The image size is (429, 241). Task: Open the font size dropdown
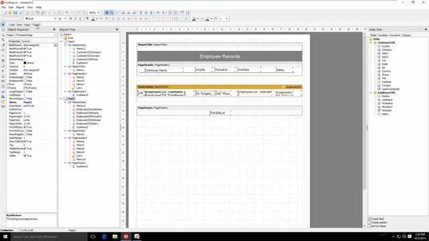65,19
